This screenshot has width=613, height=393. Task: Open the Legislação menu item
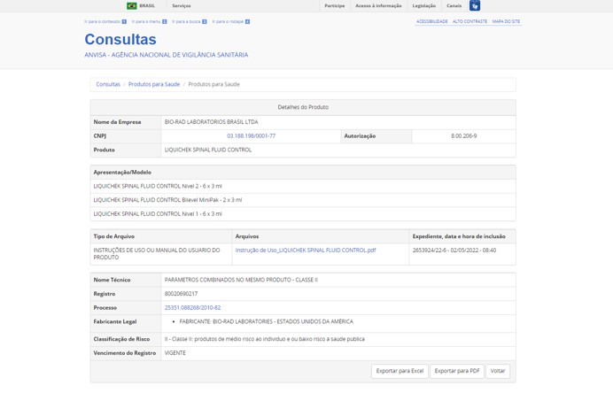point(424,6)
